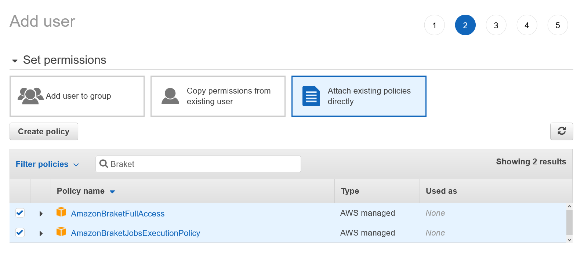Uncheck the AmazonBraketJobsExecutionPolicy checkbox

20,233
